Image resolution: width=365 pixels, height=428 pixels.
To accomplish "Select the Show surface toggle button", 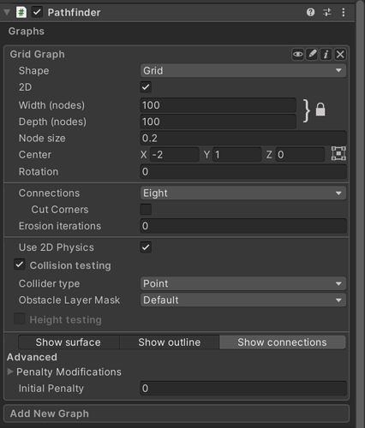I will [69, 342].
